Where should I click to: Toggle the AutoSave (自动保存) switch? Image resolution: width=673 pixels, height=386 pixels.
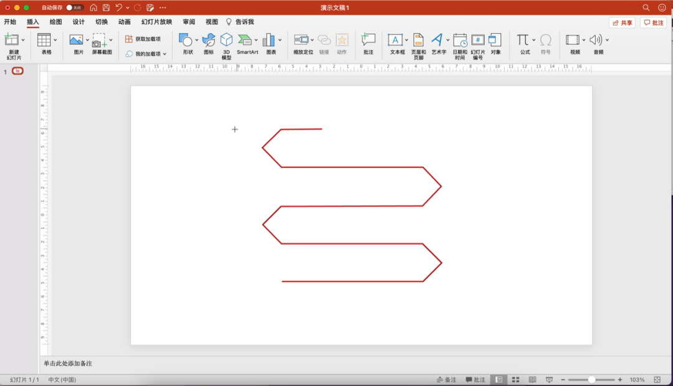[x=75, y=7]
